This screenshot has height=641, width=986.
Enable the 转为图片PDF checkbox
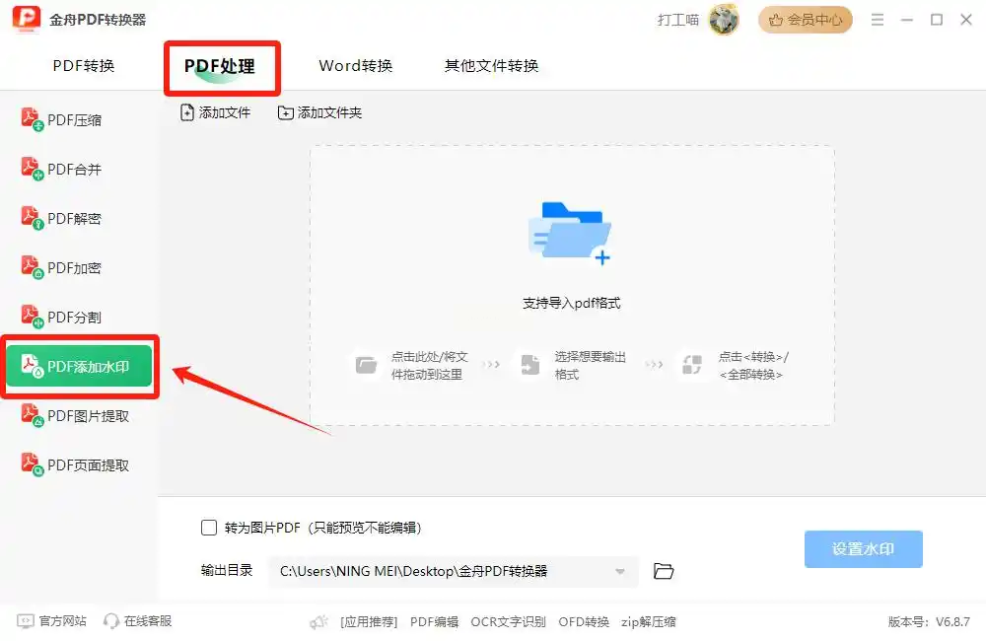point(209,528)
